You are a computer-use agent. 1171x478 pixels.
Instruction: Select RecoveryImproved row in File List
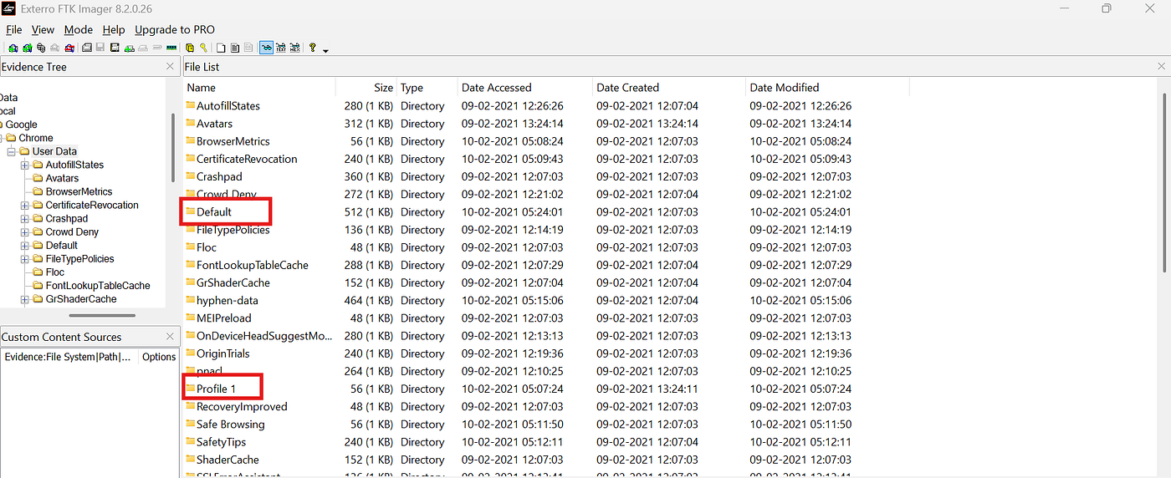click(546, 407)
